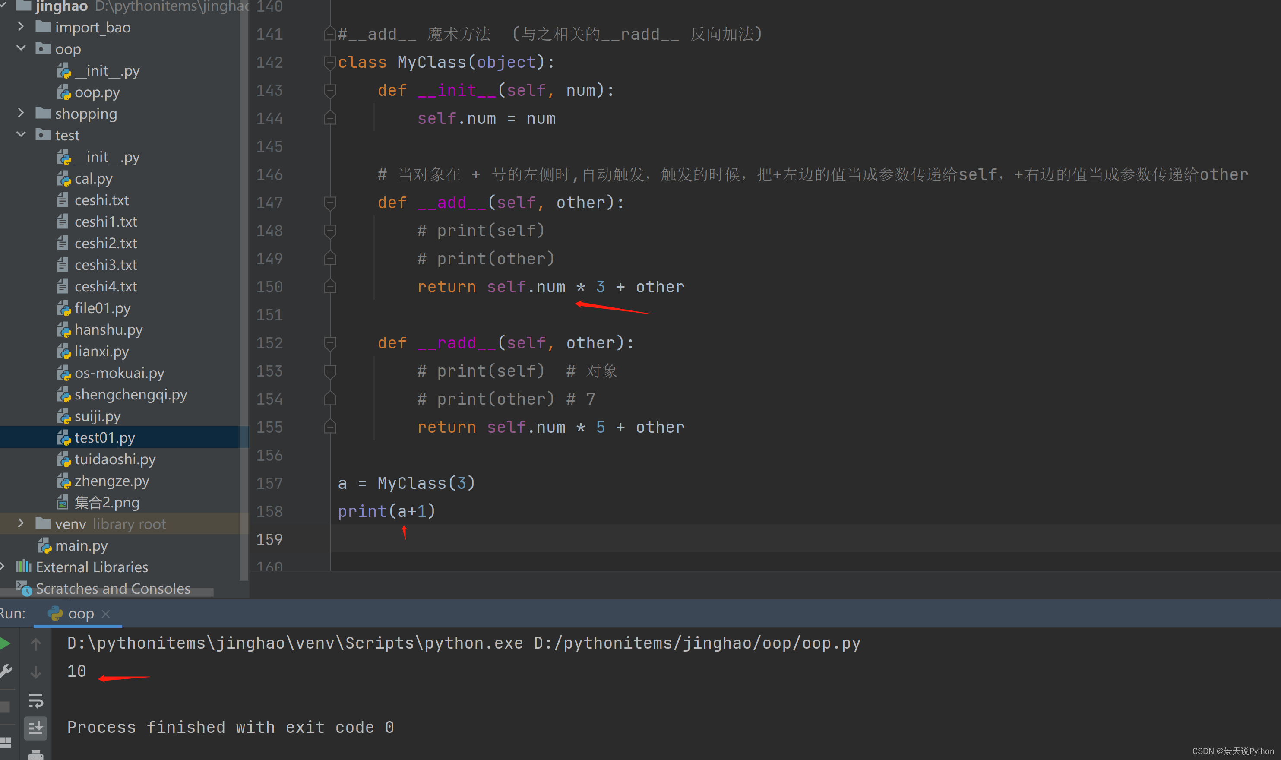
Task: Collapse the test folder
Action: coord(21,134)
